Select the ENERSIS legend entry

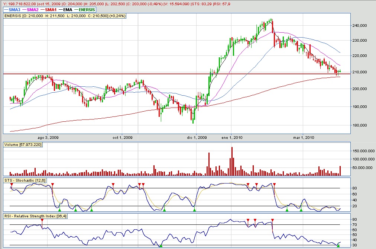(84, 10)
